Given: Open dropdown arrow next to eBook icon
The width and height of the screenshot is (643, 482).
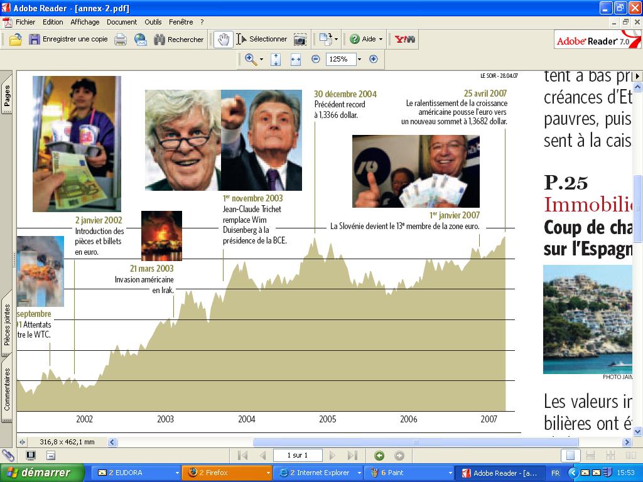Looking at the screenshot, I should tap(337, 40).
